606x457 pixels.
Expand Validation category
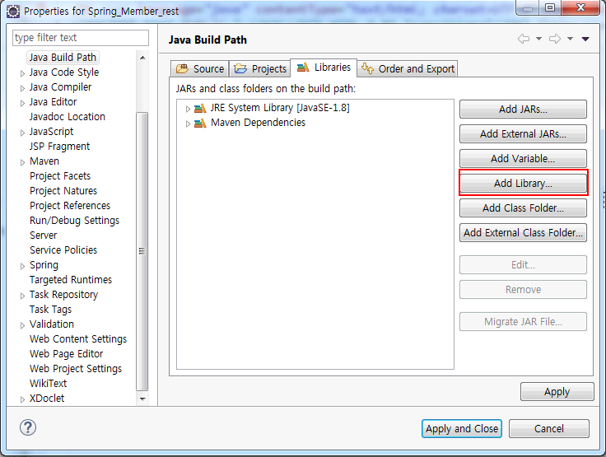[22, 325]
